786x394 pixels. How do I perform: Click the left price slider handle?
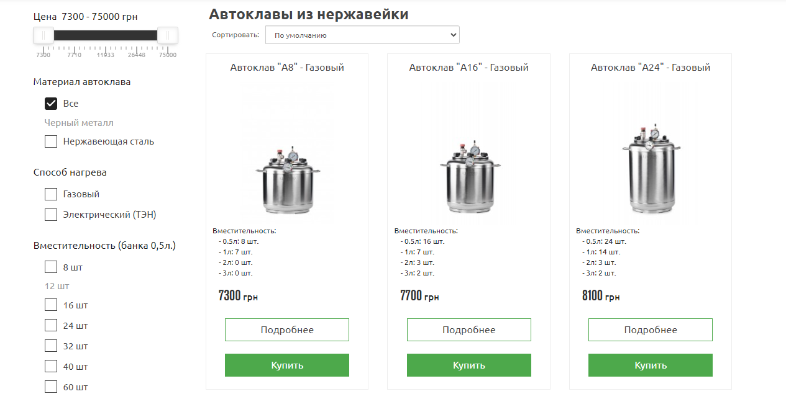pos(43,35)
